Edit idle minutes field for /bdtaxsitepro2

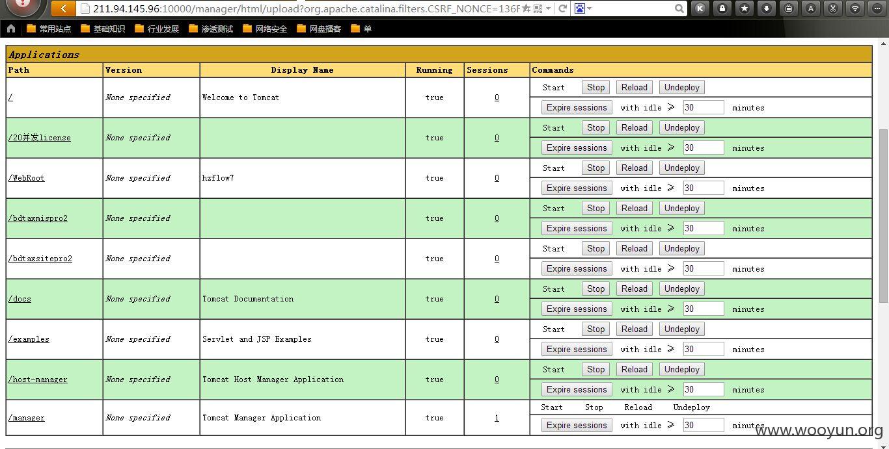pos(704,269)
